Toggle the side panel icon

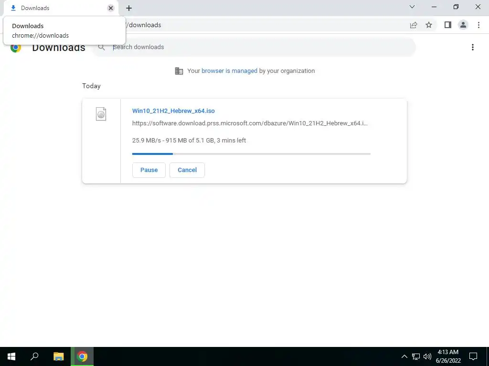click(448, 25)
